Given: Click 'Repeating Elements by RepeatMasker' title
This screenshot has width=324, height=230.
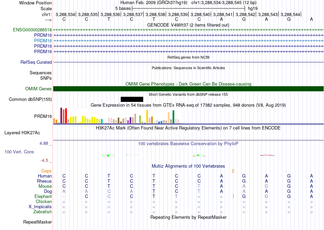Looking at the screenshot, I should tap(189, 217).
